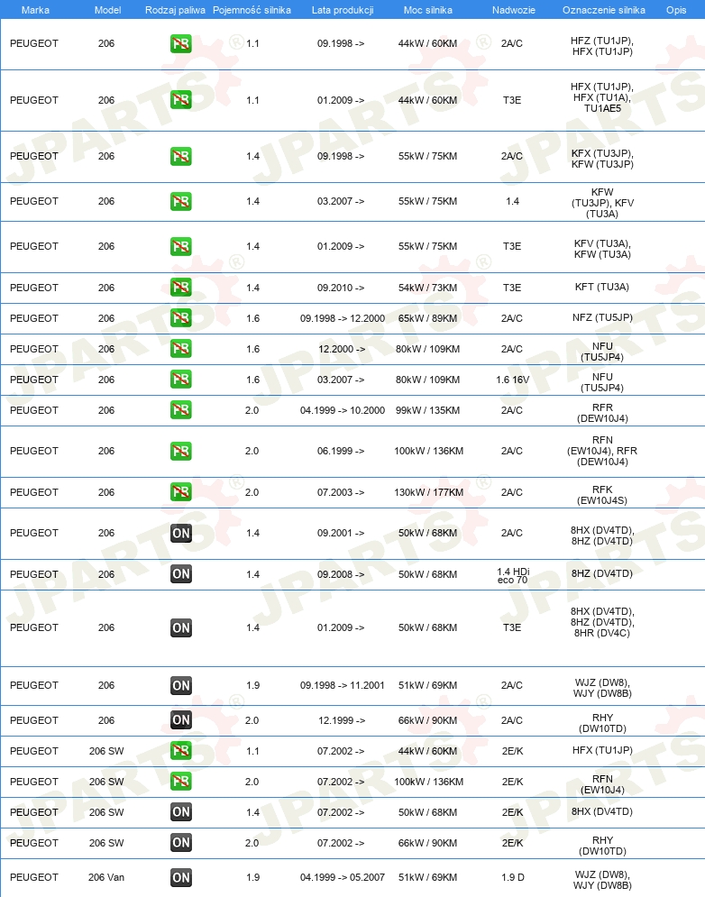The width and height of the screenshot is (705, 897).
Task: Click petrol icon in the NFZ (TU5JP) row
Action: [181, 318]
